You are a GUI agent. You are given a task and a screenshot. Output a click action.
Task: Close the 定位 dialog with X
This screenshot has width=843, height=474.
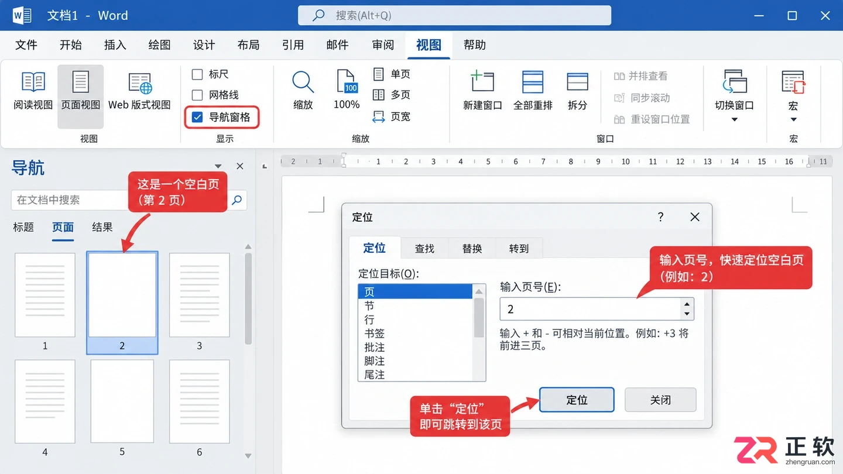[x=695, y=217]
